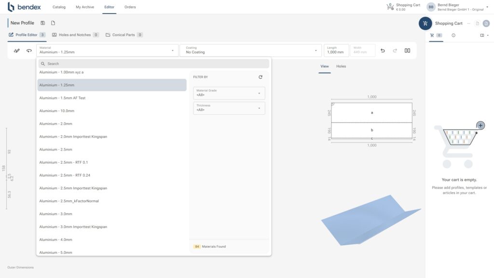Open the cart layout columns dropdown
494x278 pixels.
click(484, 35)
